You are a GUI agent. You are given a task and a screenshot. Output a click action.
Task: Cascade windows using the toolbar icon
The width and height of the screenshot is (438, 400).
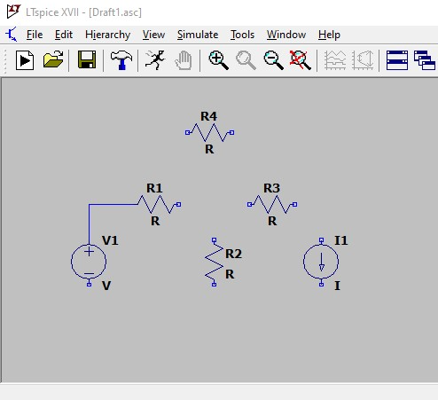[x=425, y=60]
